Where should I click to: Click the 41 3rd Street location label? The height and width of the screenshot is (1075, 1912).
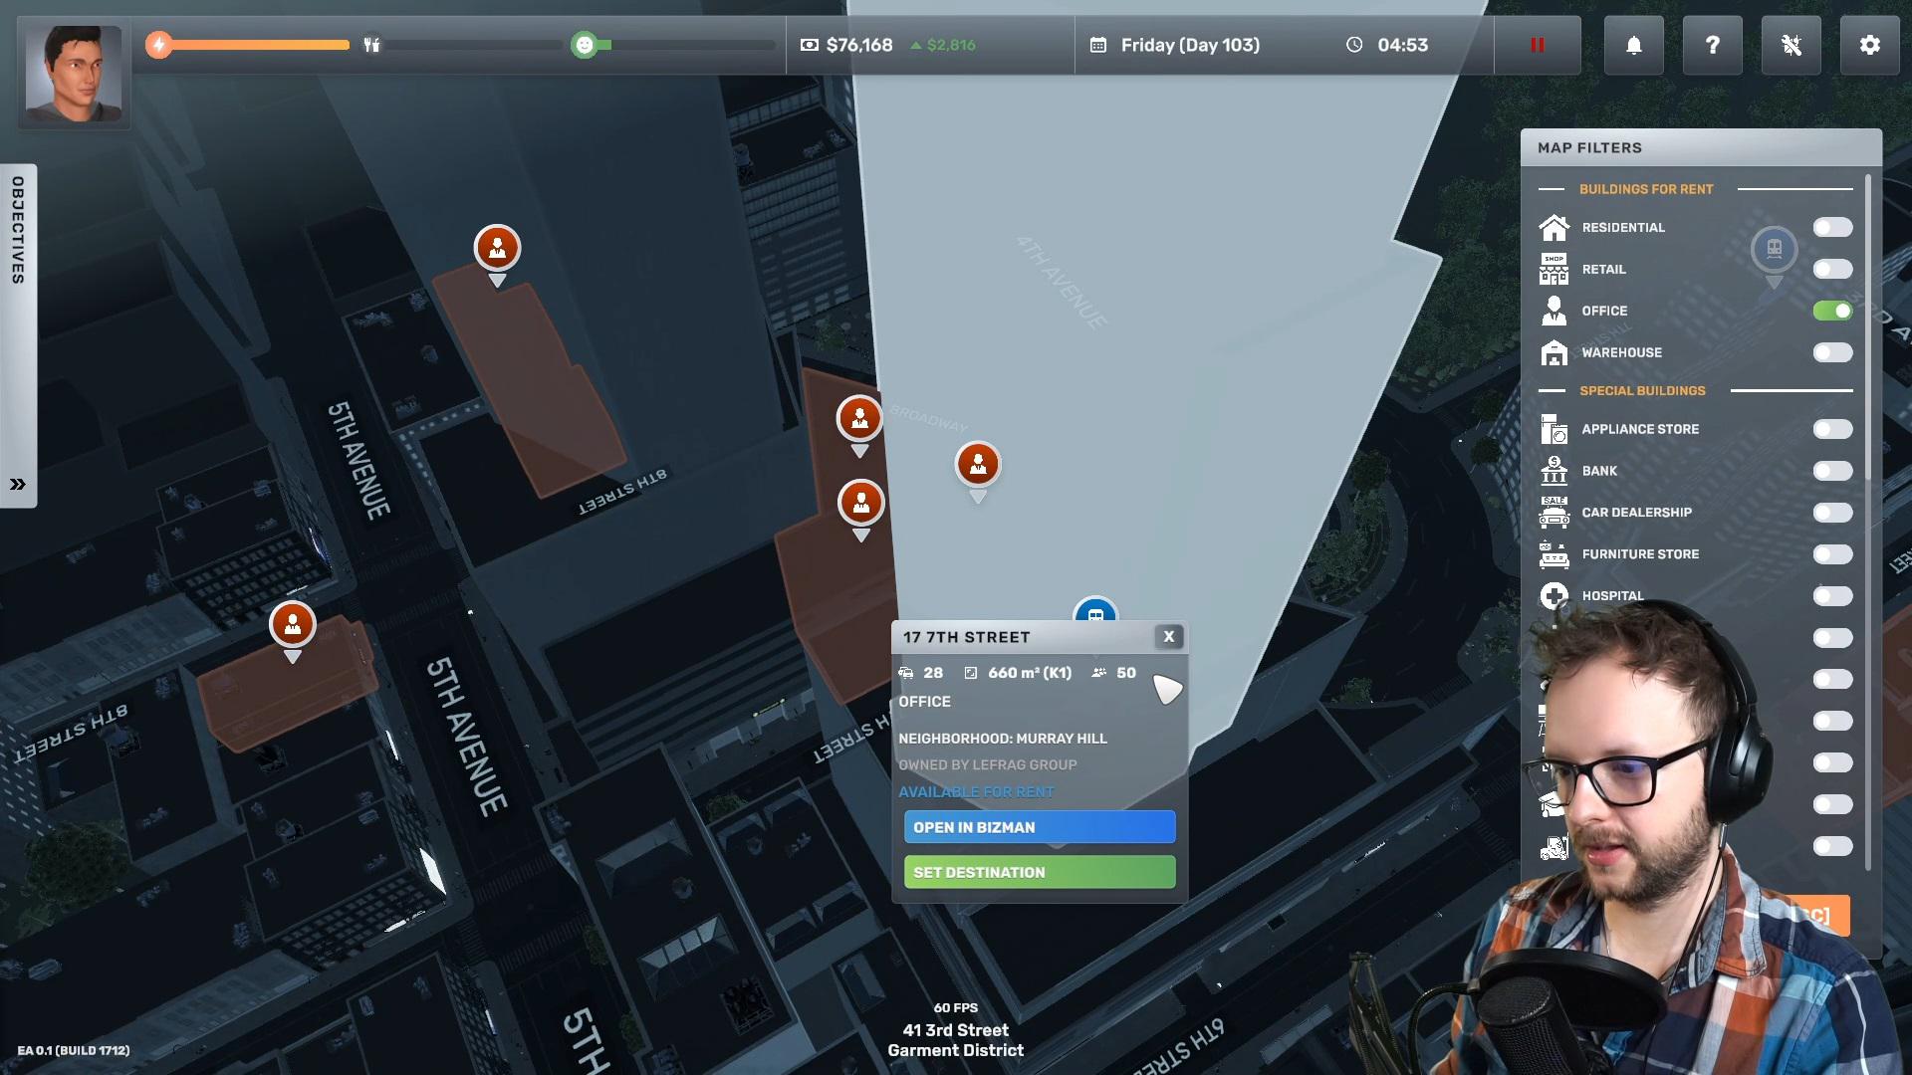pyautogui.click(x=956, y=1030)
